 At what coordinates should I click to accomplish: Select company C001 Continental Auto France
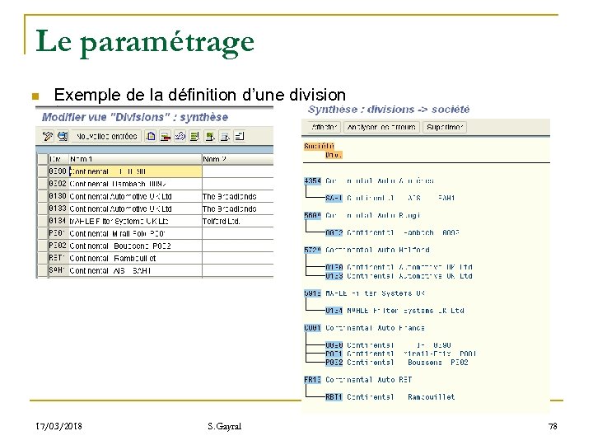[312, 328]
